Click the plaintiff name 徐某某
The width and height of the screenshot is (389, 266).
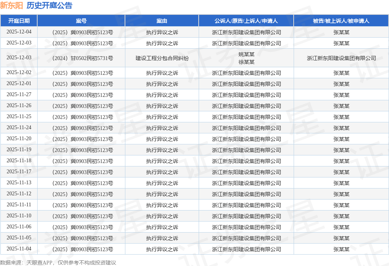click(x=246, y=62)
